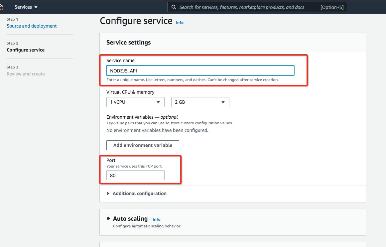This screenshot has height=247, width=386.
Task: Open the Configure service Info link
Action: tap(180, 23)
